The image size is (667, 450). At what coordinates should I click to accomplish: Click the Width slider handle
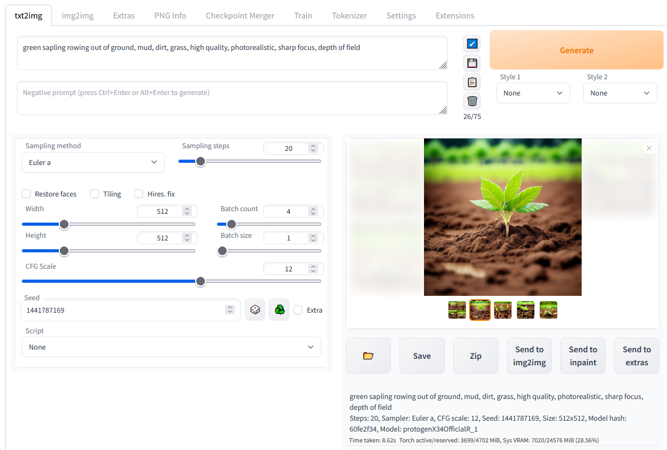[x=64, y=224]
